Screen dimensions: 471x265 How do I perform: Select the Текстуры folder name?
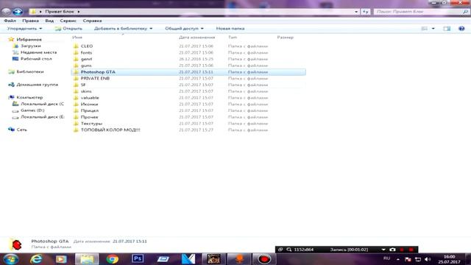click(91, 124)
